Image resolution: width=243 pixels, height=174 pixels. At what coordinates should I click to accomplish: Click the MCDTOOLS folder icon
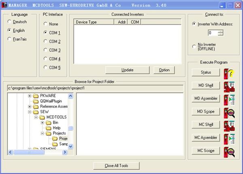point(42,117)
